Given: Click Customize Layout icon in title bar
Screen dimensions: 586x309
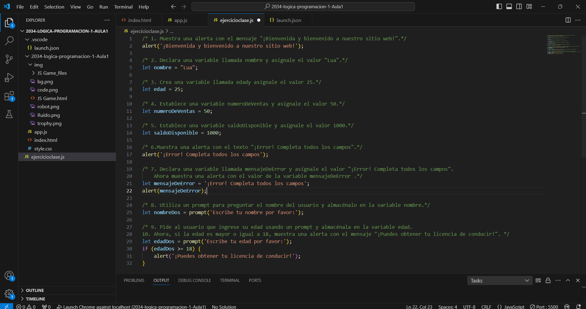Looking at the screenshot, I should tap(529, 6).
